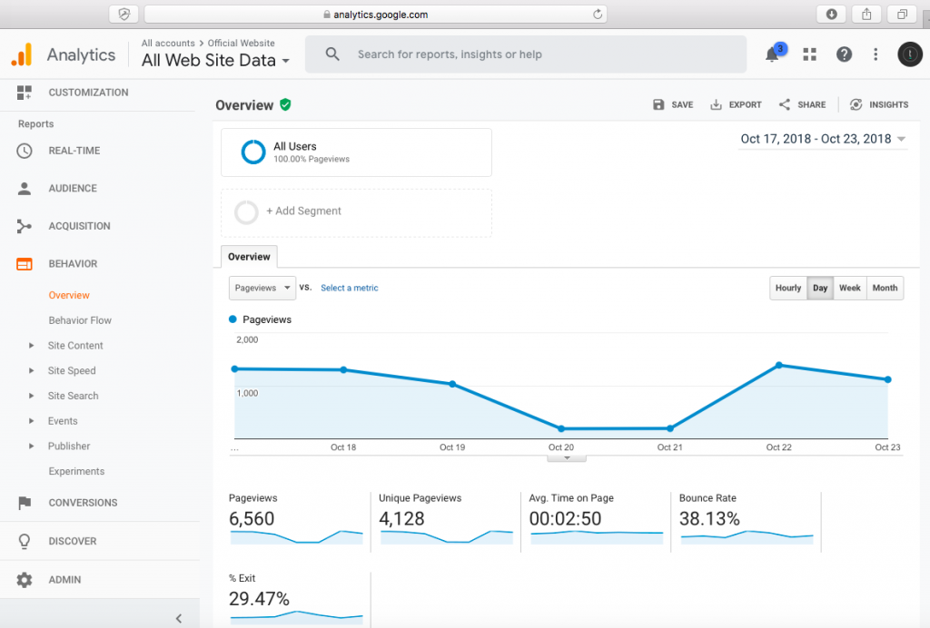Open the Pageviews metric dropdown

click(x=262, y=288)
